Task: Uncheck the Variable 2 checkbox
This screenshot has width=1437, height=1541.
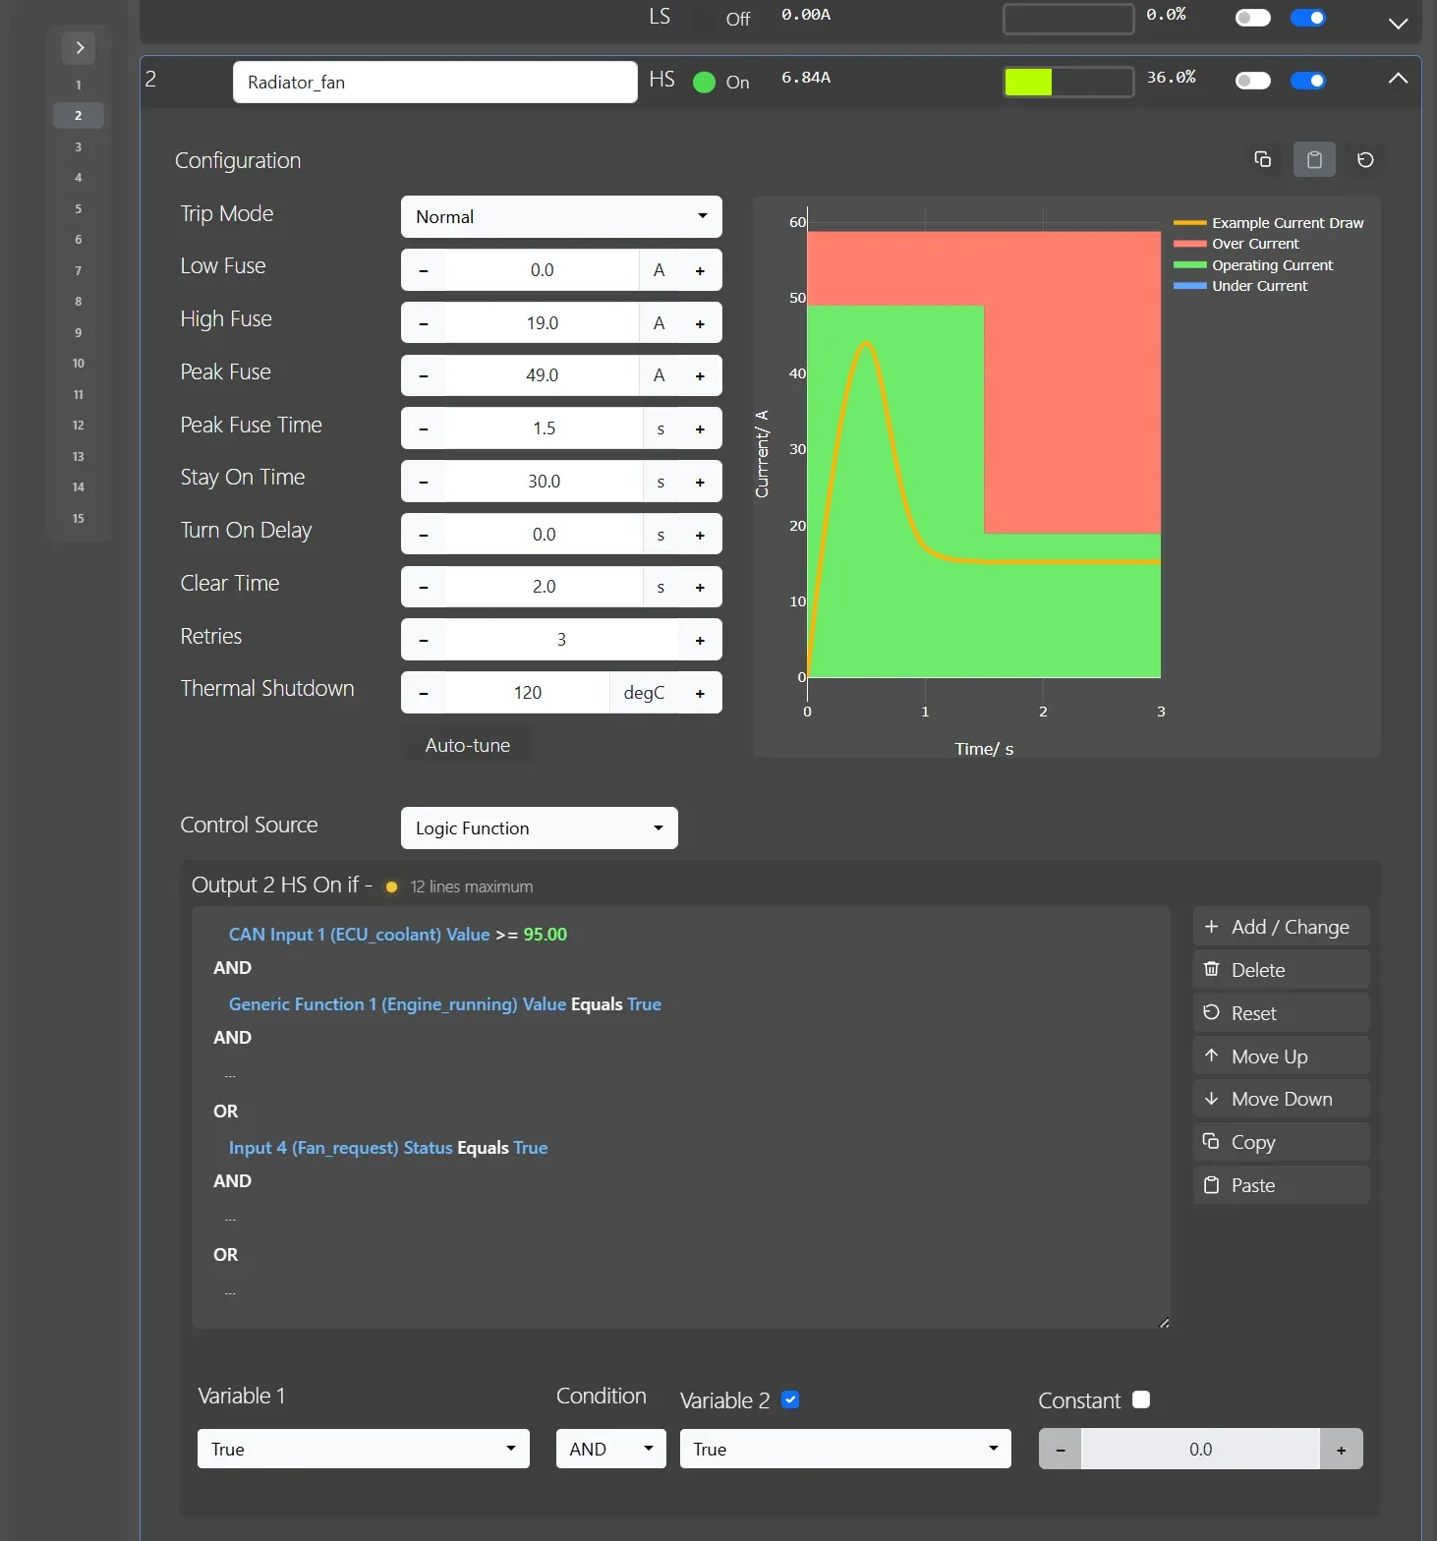Action: [790, 1399]
